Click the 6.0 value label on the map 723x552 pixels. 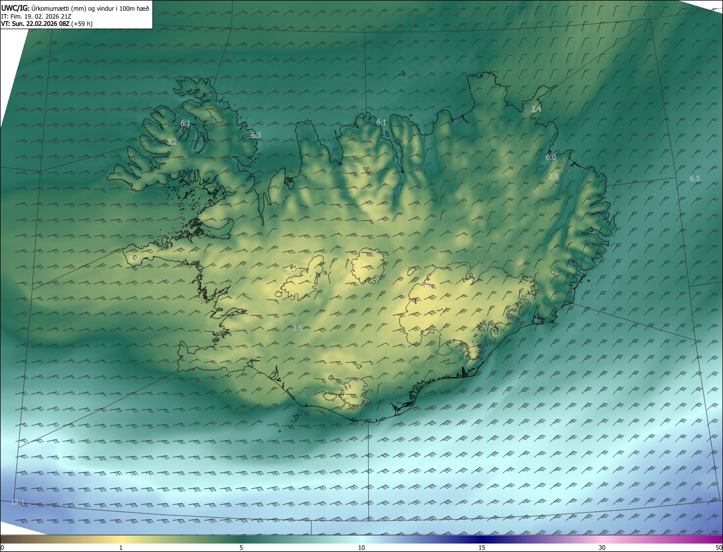point(551,157)
